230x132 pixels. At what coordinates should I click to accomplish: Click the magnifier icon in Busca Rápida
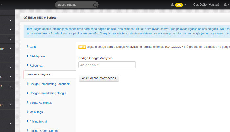[95, 5]
